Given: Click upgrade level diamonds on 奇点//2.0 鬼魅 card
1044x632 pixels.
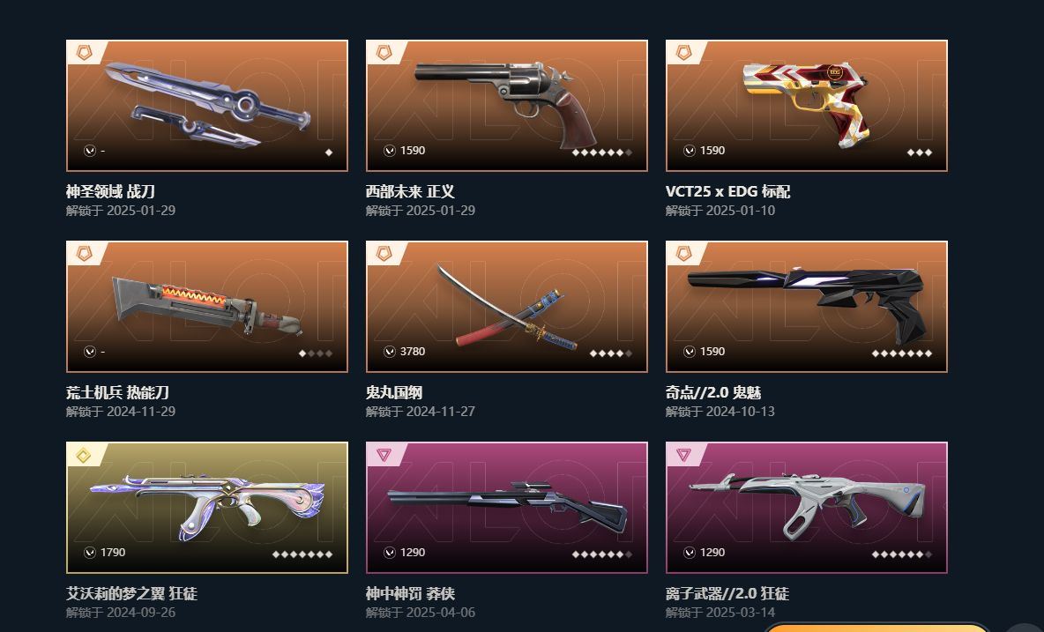Looking at the screenshot, I should (901, 353).
